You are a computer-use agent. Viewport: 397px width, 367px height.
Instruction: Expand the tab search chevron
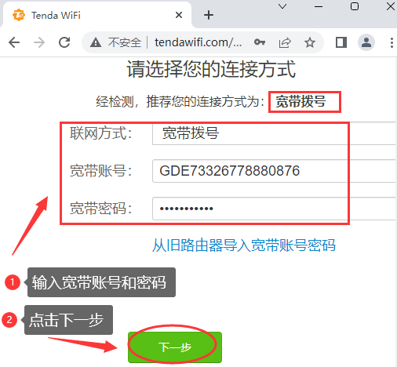pos(282,6)
